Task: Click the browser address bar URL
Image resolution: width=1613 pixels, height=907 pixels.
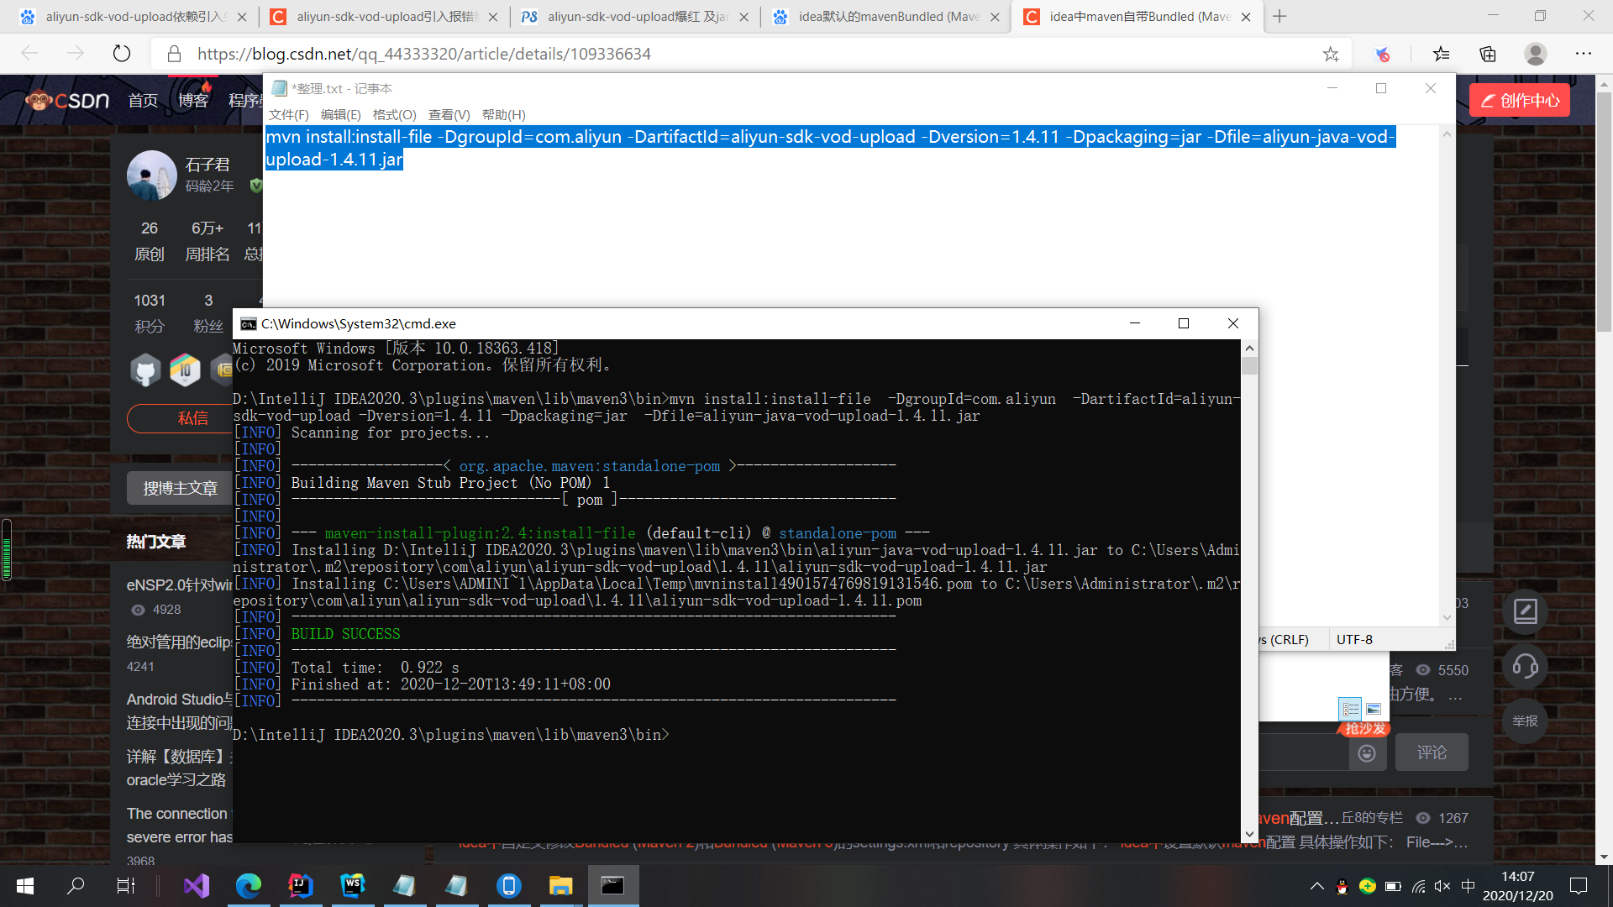Action: click(424, 54)
